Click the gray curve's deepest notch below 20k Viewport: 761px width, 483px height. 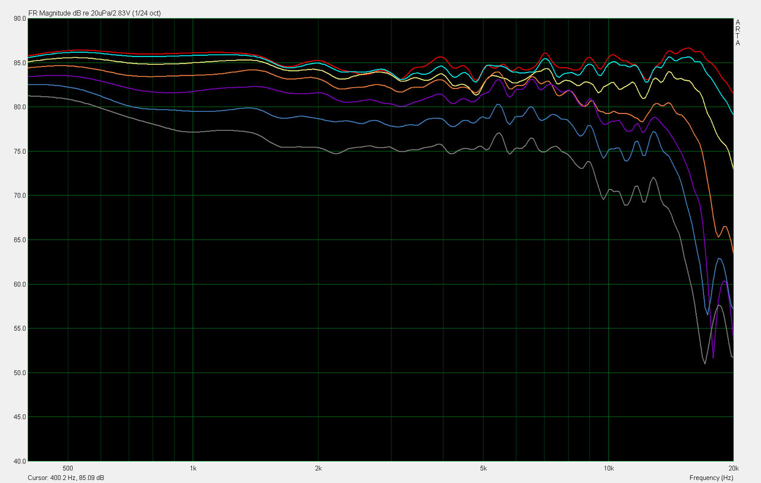coord(705,364)
